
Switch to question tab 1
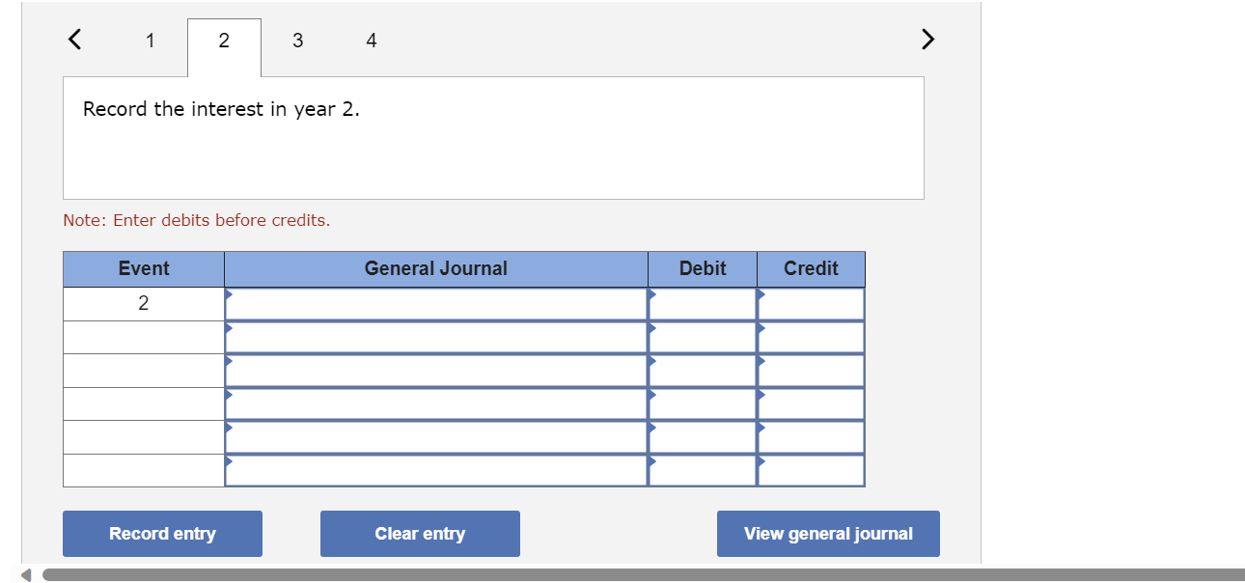click(x=151, y=41)
